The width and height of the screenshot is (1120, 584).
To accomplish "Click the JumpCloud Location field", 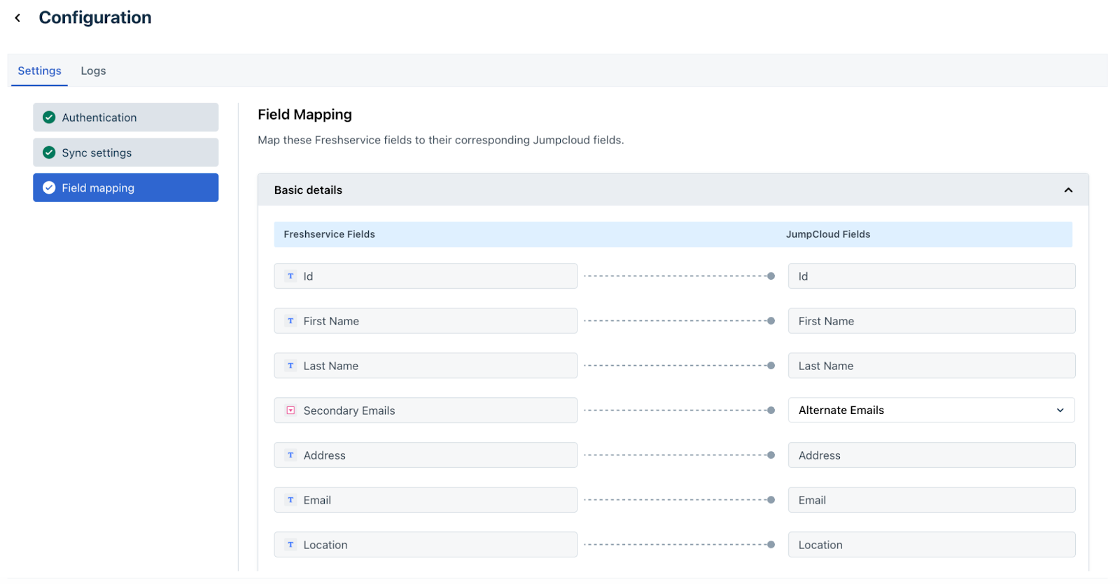I will (x=932, y=545).
